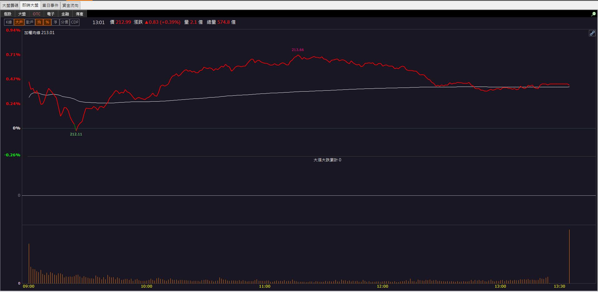Select the OTC category tab
Screen dimensions: 598x292
pyautogui.click(x=37, y=14)
